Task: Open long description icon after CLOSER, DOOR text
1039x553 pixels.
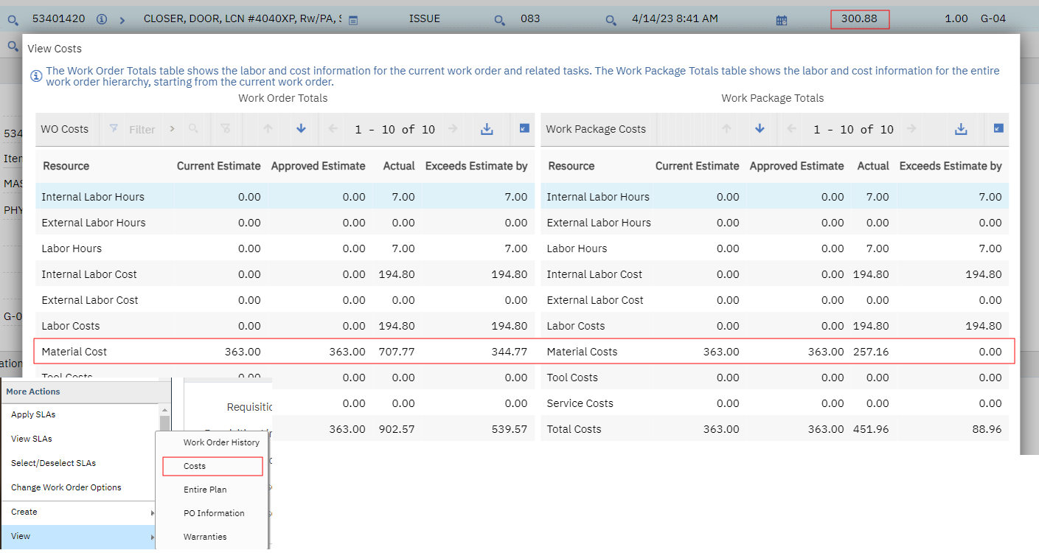Action: pyautogui.click(x=353, y=20)
